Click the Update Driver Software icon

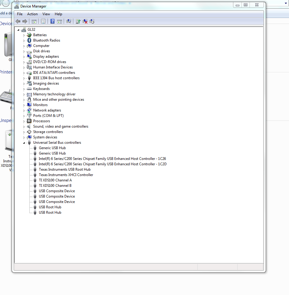tap(78, 22)
